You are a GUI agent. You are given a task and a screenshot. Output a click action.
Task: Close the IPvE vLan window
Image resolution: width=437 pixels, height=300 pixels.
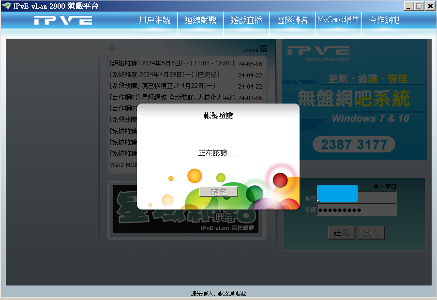tap(430, 6)
